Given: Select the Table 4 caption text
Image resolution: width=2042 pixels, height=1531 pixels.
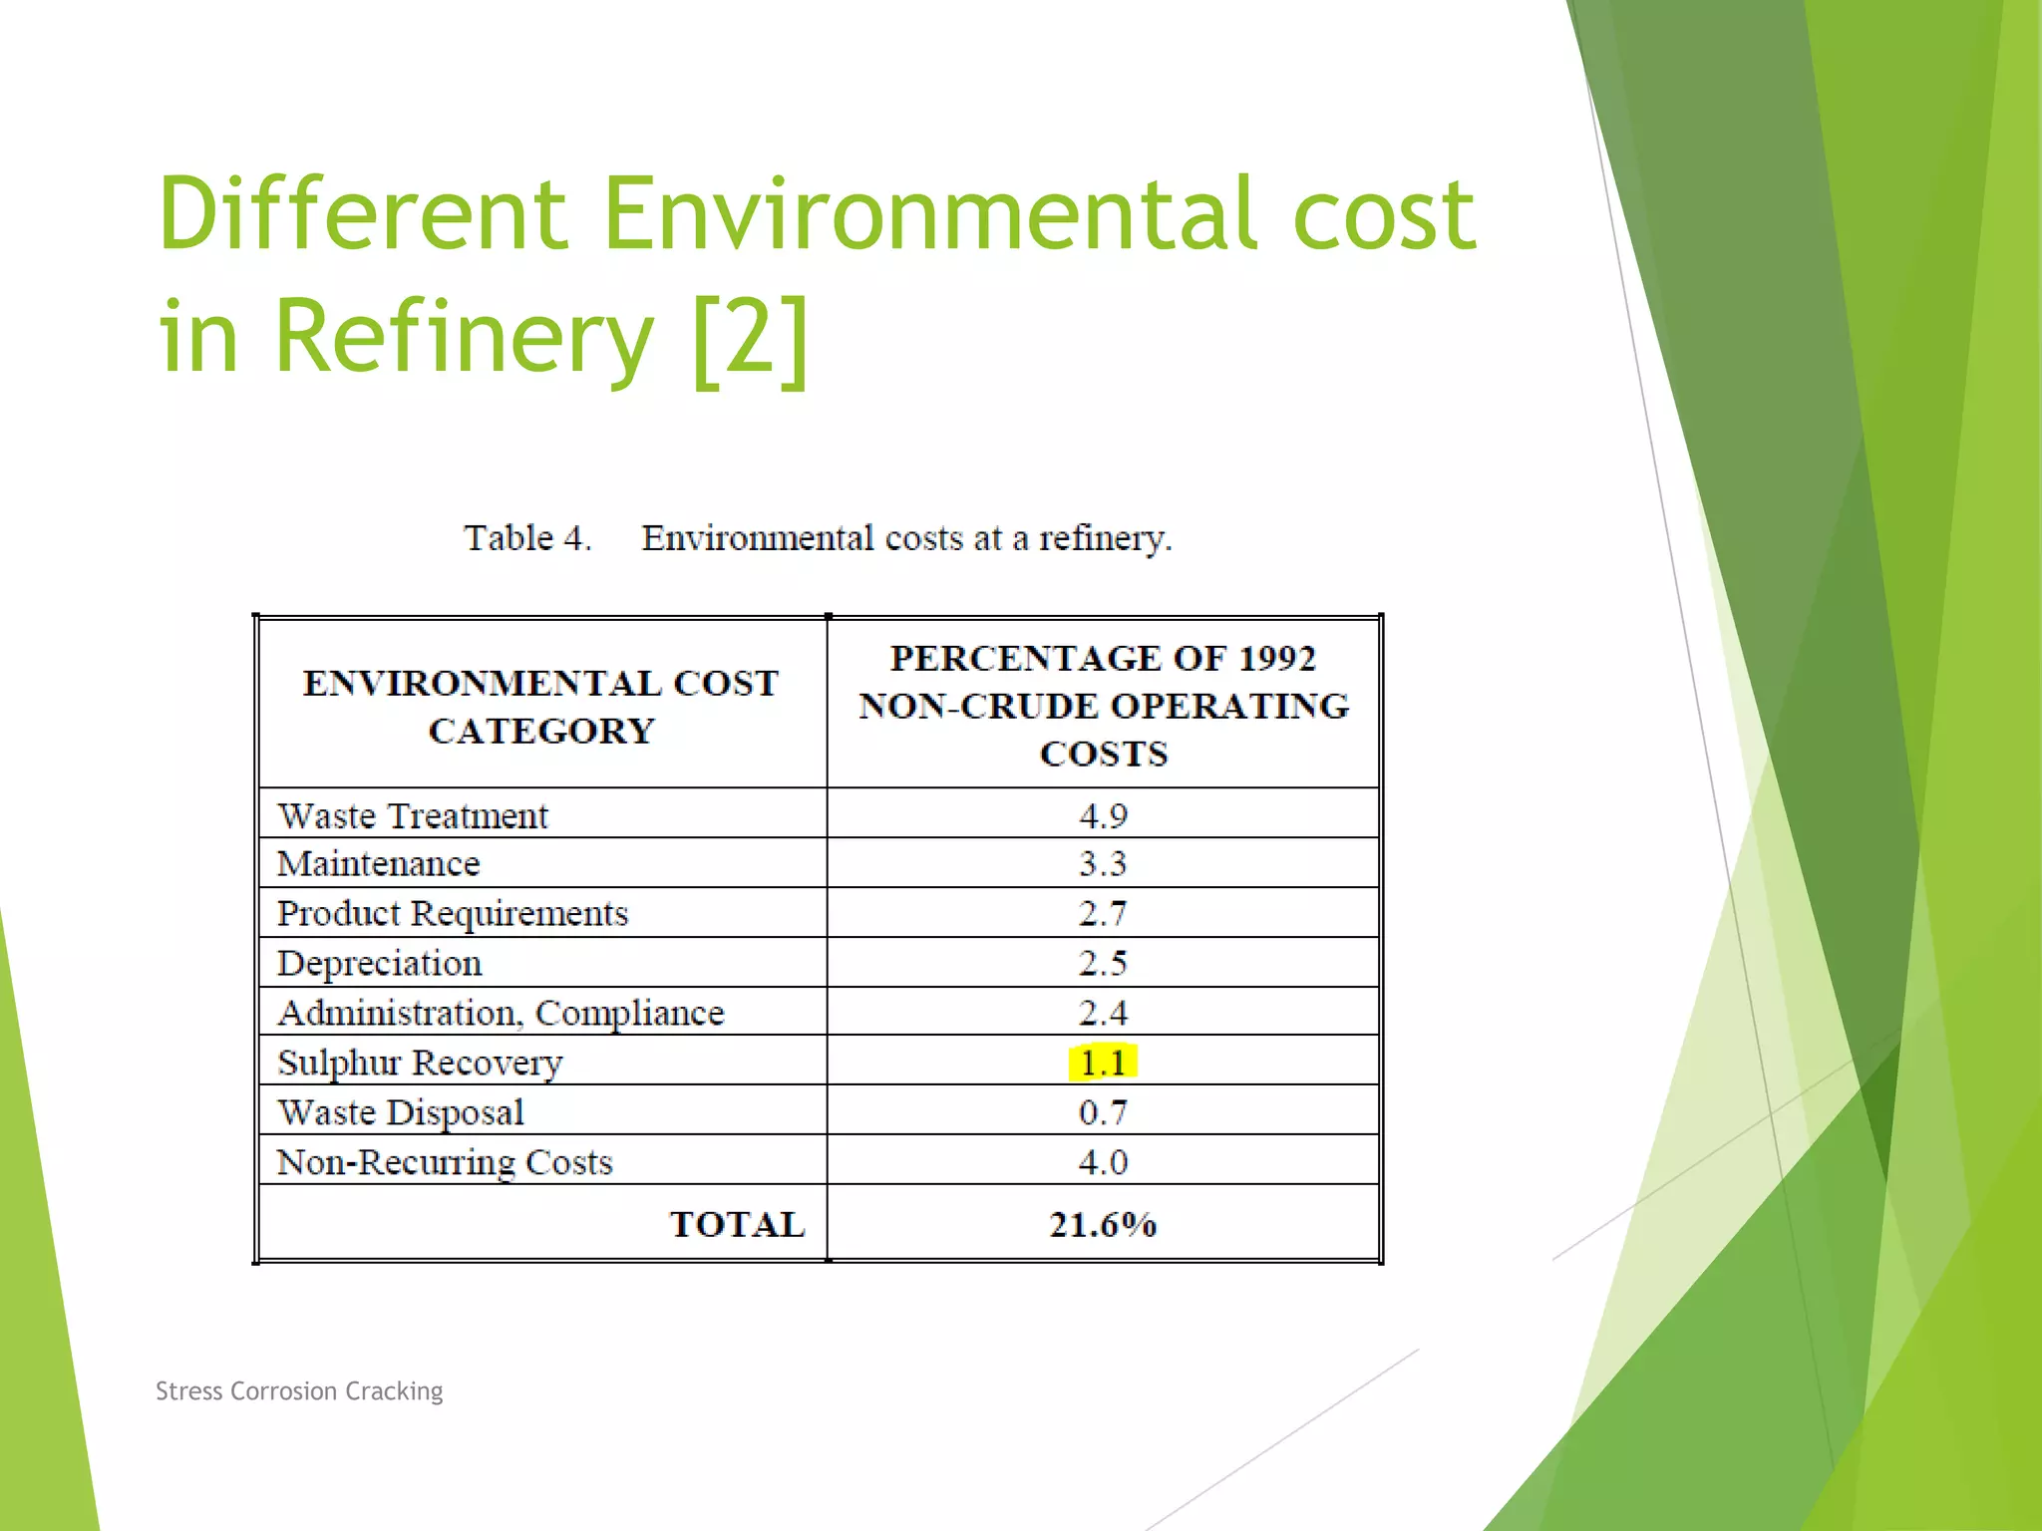Looking at the screenshot, I should pos(818,538).
